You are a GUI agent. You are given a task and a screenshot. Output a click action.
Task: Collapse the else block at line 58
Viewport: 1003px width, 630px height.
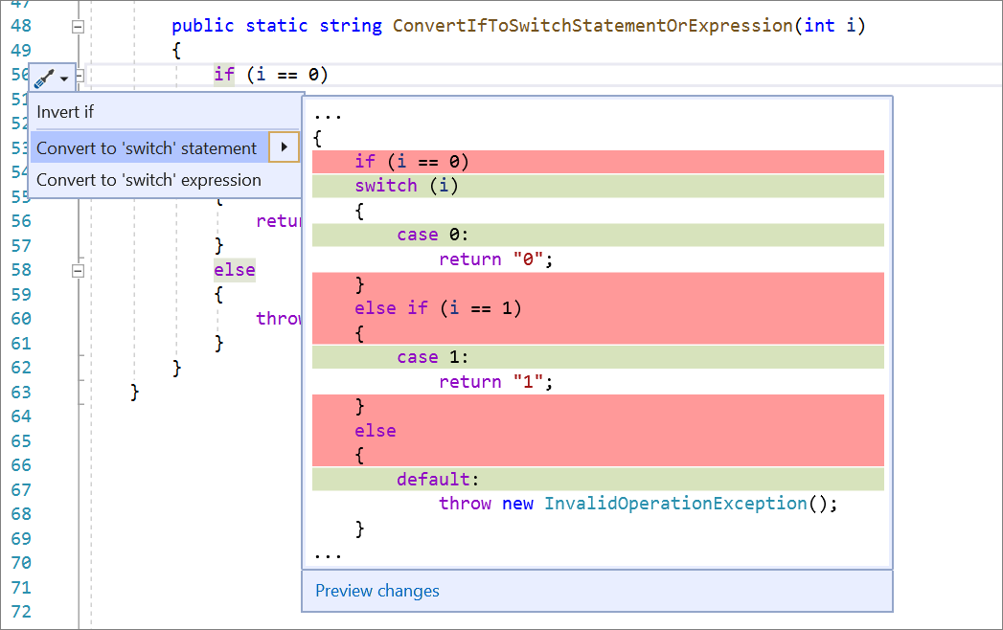coord(79,269)
